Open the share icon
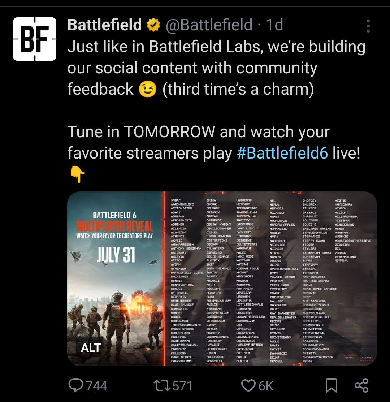The height and width of the screenshot is (402, 390). tap(361, 385)
